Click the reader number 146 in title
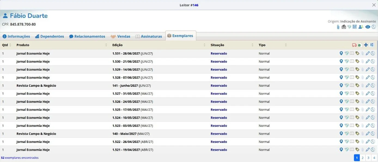The width and height of the screenshot is (378, 162). click(x=196, y=5)
